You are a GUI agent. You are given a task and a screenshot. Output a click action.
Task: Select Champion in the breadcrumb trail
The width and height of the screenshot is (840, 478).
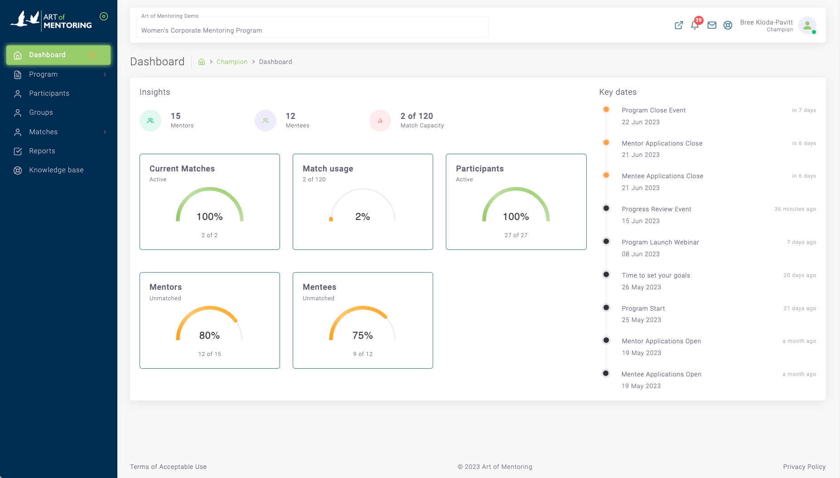(x=232, y=62)
